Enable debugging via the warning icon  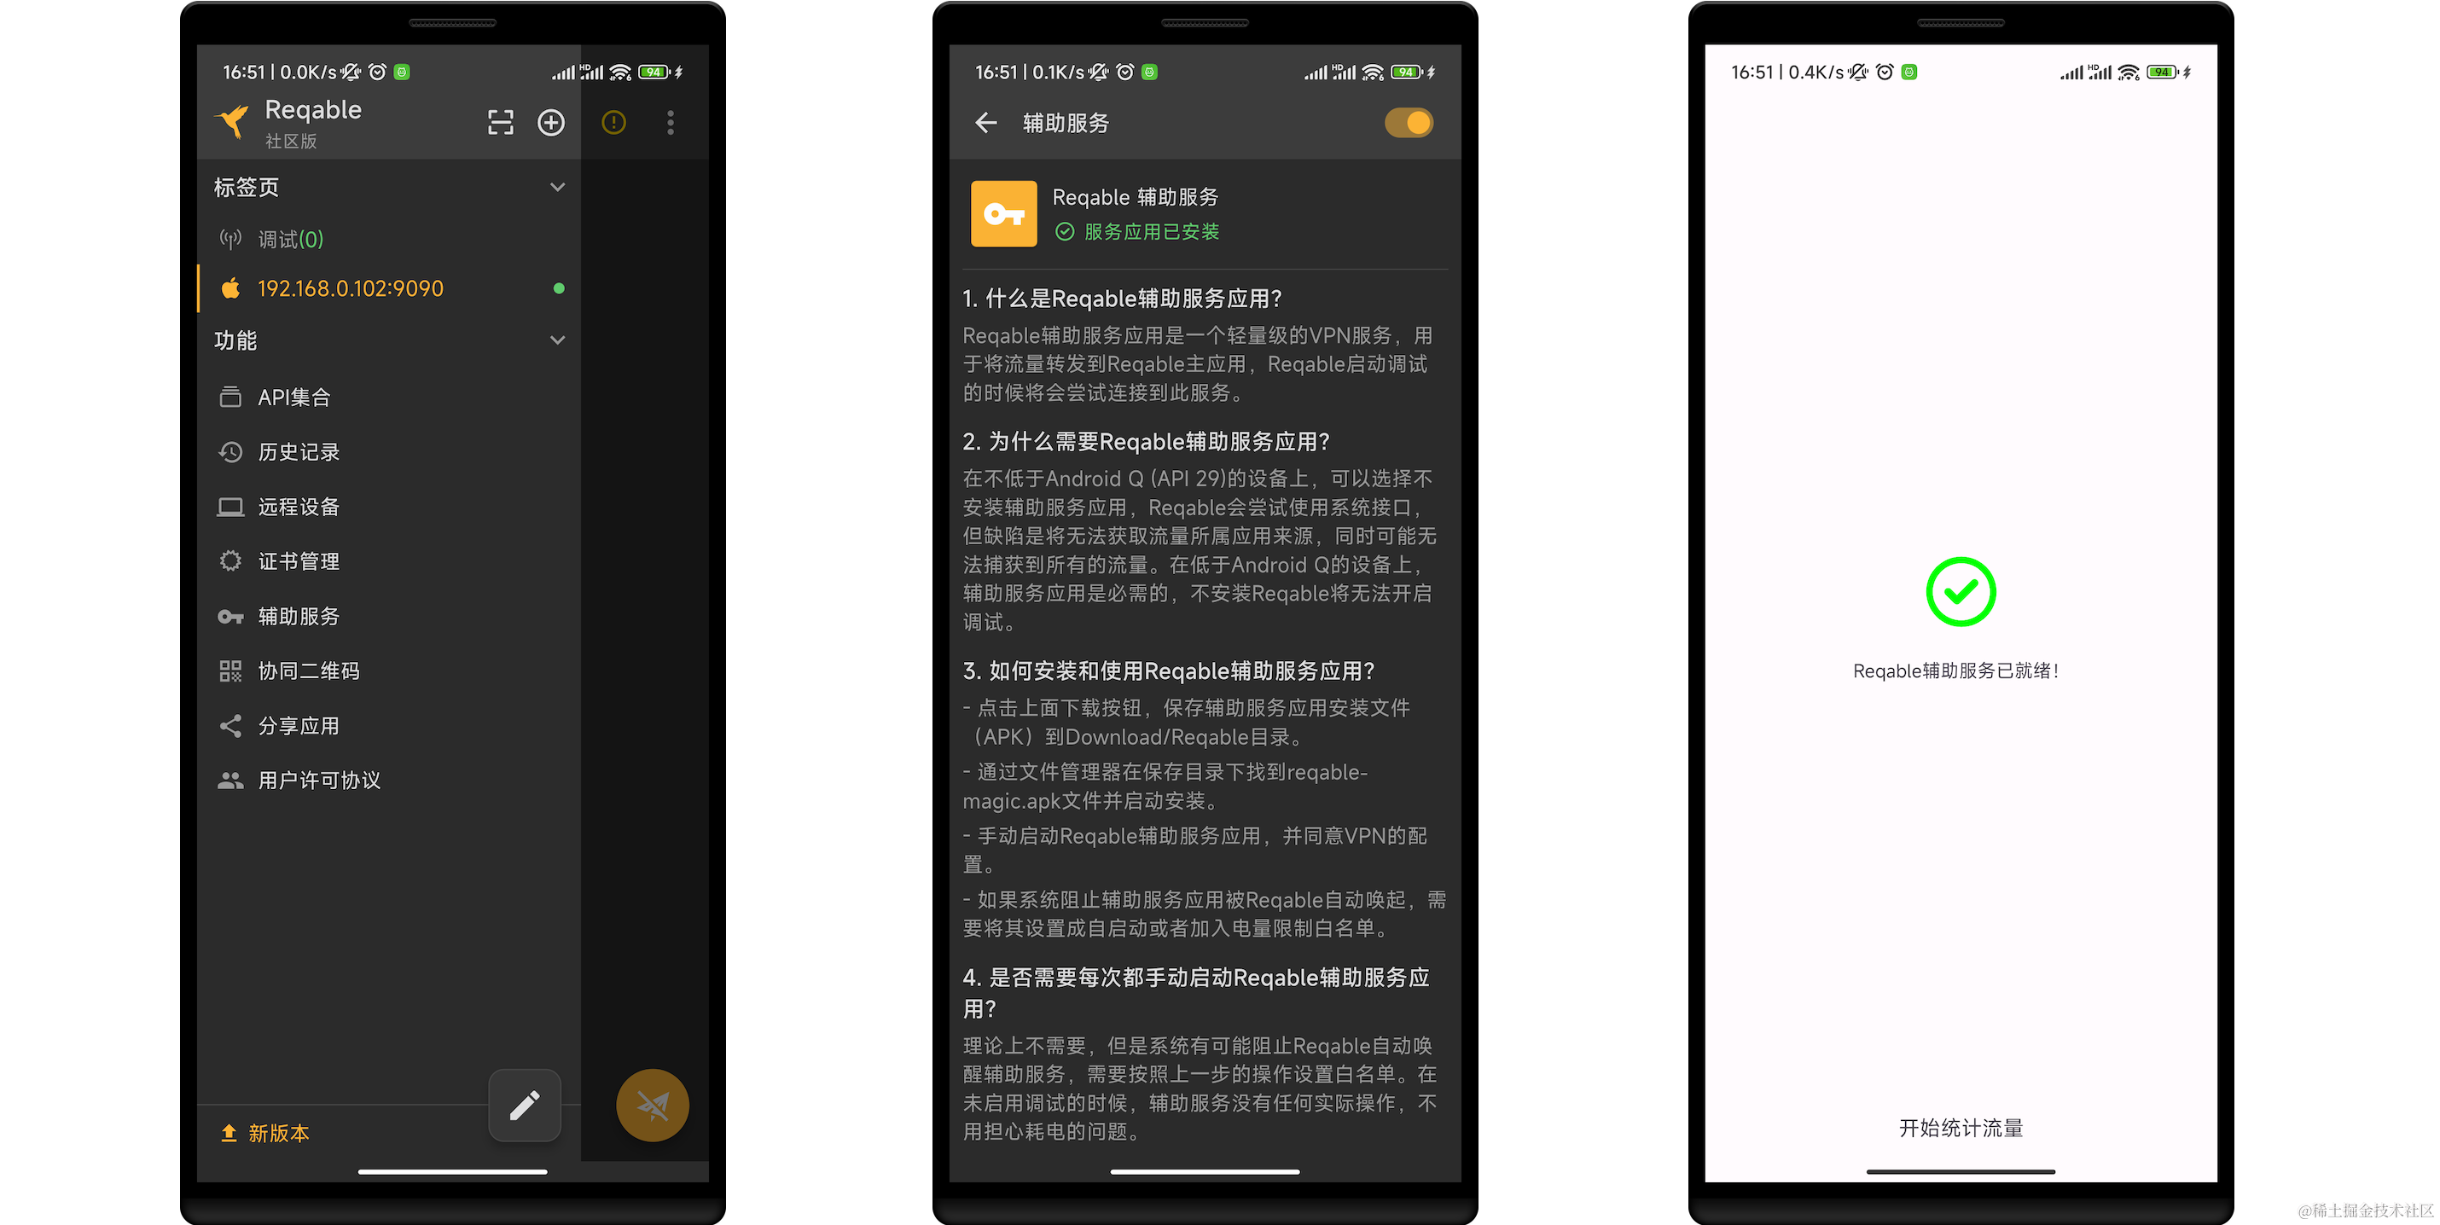click(x=613, y=122)
